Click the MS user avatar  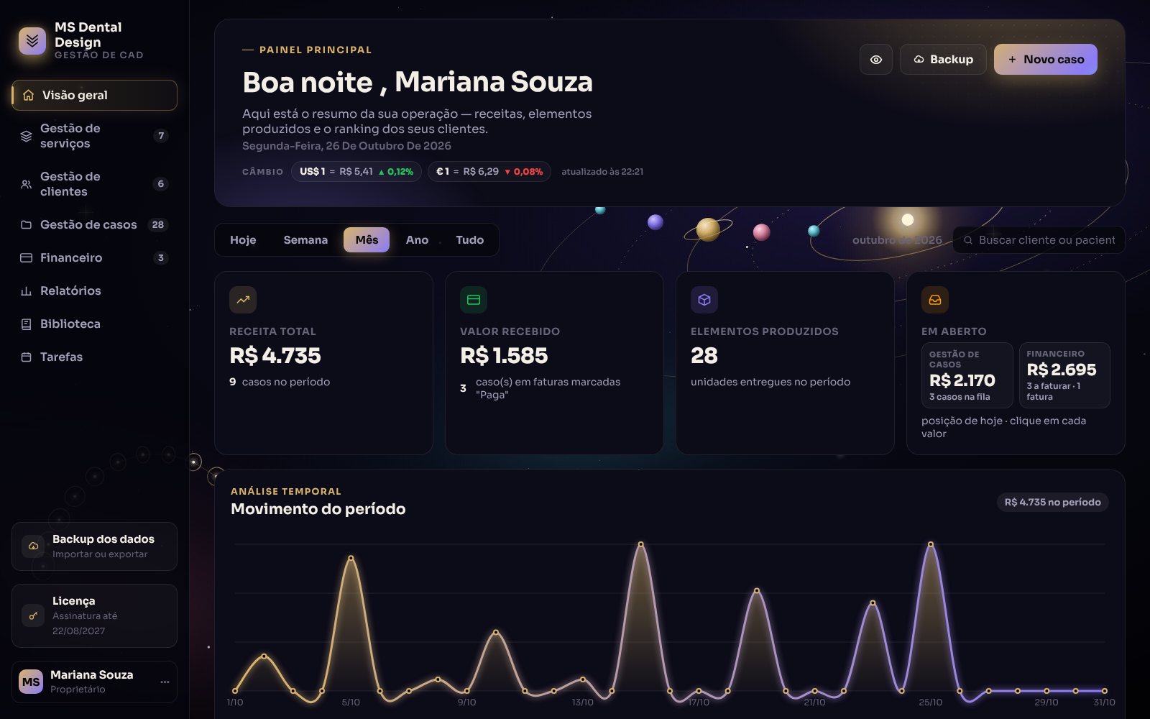tap(31, 682)
